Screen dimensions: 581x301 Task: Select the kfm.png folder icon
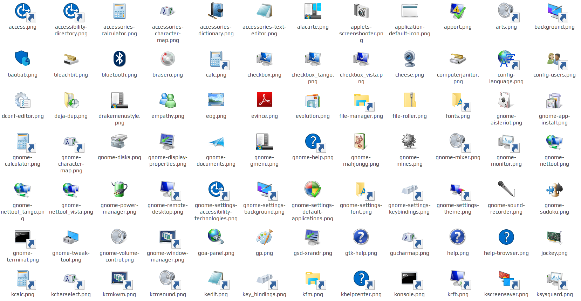[x=315, y=281]
